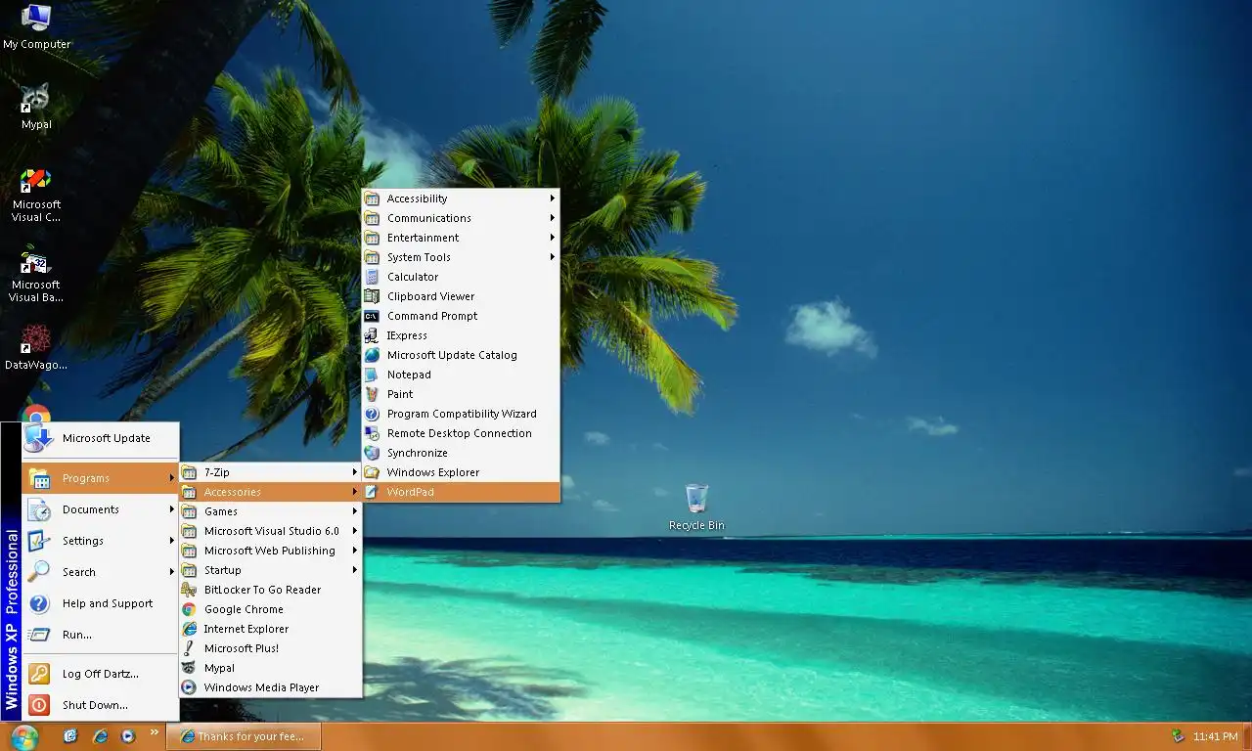The width and height of the screenshot is (1252, 751).
Task: Open Clipboard Viewer
Action: 461,296
